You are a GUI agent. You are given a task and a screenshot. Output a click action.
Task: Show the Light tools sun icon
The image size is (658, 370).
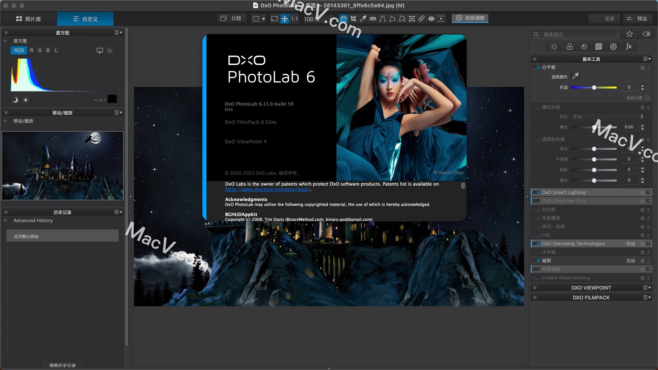coord(554,47)
